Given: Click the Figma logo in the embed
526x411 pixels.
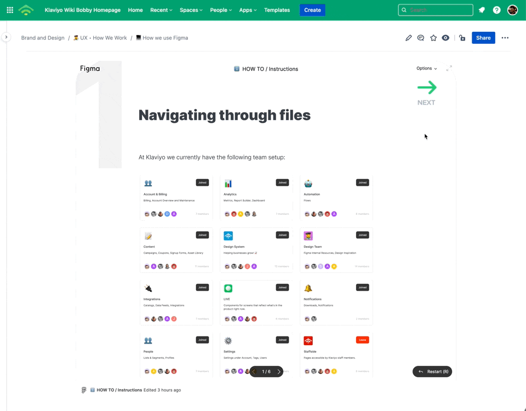Looking at the screenshot, I should click(x=90, y=68).
